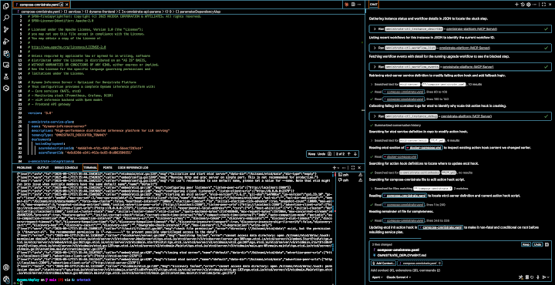Click Keep in chat files changed box
The width and height of the screenshot is (555, 285).
click(x=526, y=244)
